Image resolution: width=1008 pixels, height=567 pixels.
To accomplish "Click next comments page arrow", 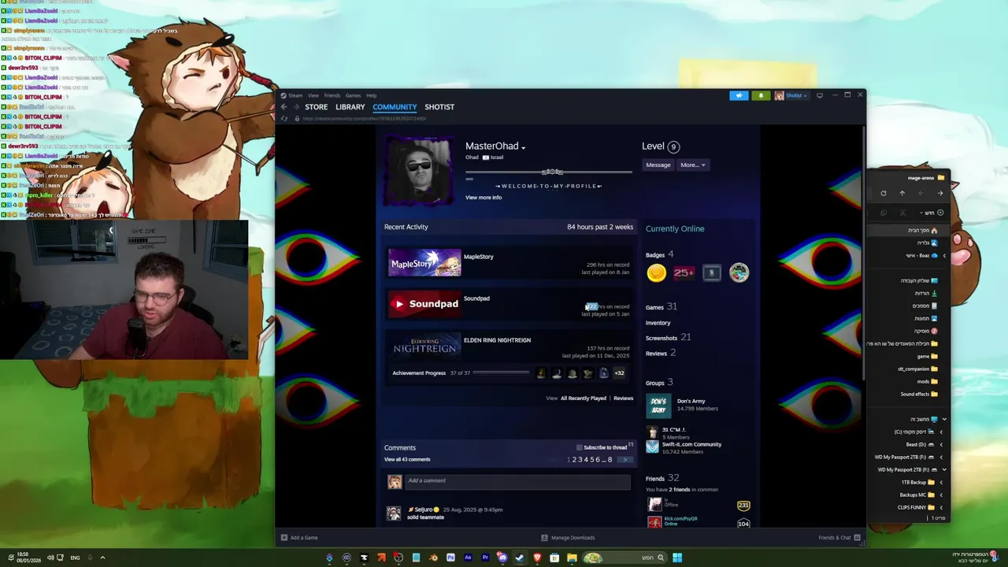I will click(624, 459).
